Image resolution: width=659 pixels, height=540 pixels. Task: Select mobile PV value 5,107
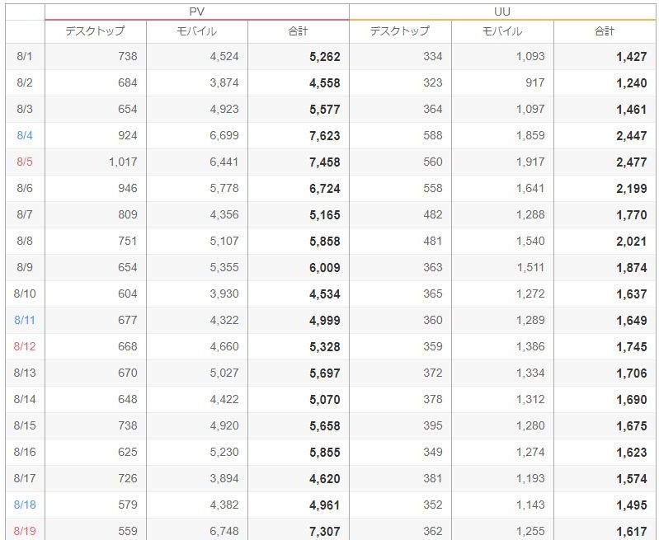click(x=224, y=242)
